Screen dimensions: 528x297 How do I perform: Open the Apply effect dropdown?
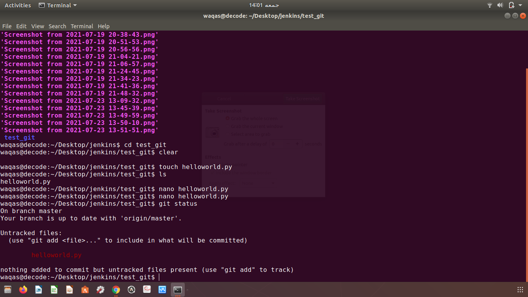258,183
